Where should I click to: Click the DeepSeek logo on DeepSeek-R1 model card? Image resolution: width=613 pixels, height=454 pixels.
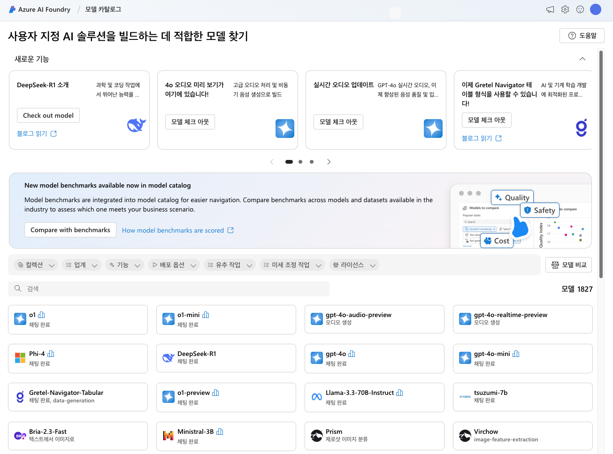169,358
